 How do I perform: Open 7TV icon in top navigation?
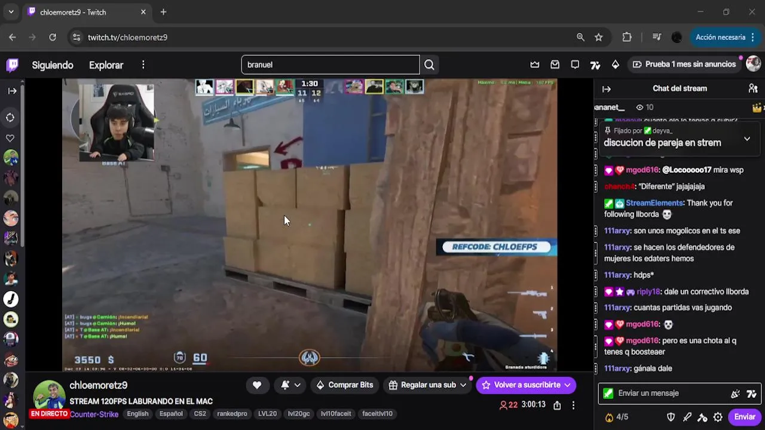click(595, 64)
